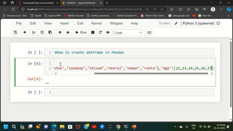Viewport: 233px width, 131px height.
Task: Add this page to favorites star icon
Action: click(162, 9)
